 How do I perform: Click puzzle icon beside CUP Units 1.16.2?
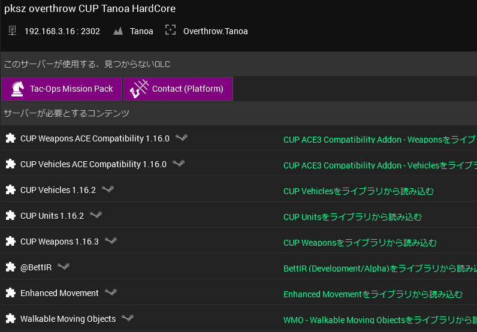coord(11,216)
